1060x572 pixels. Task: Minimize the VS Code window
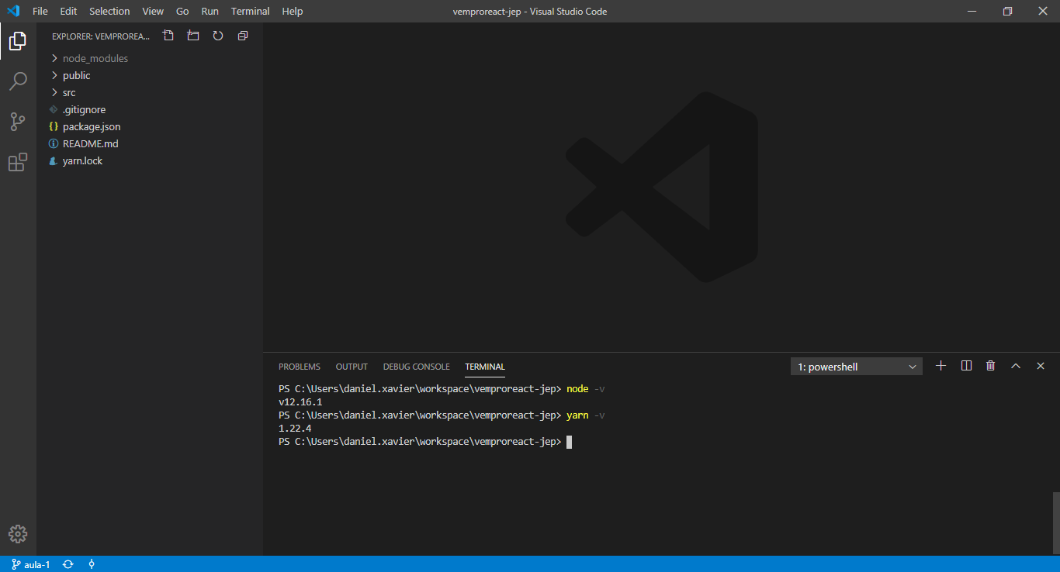(972, 11)
